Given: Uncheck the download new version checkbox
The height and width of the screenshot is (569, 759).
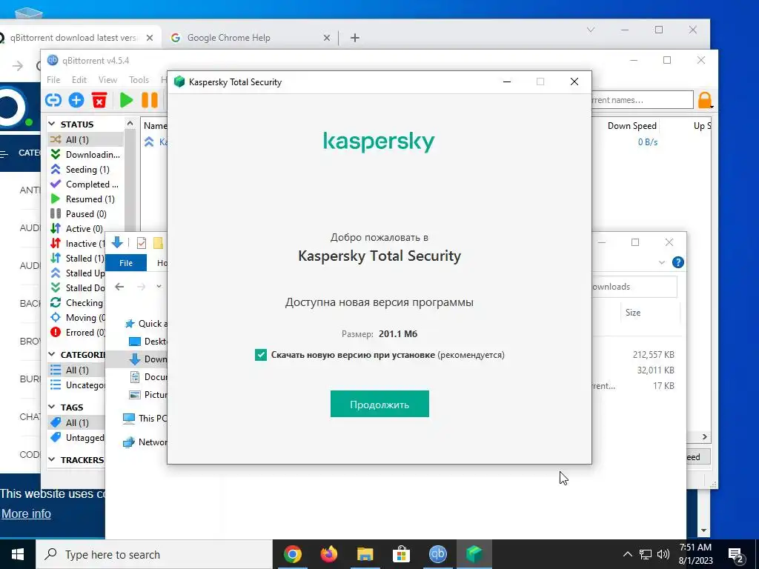Looking at the screenshot, I should click(261, 355).
